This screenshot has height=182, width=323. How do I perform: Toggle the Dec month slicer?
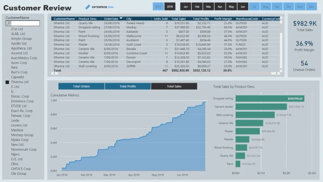point(311,6)
